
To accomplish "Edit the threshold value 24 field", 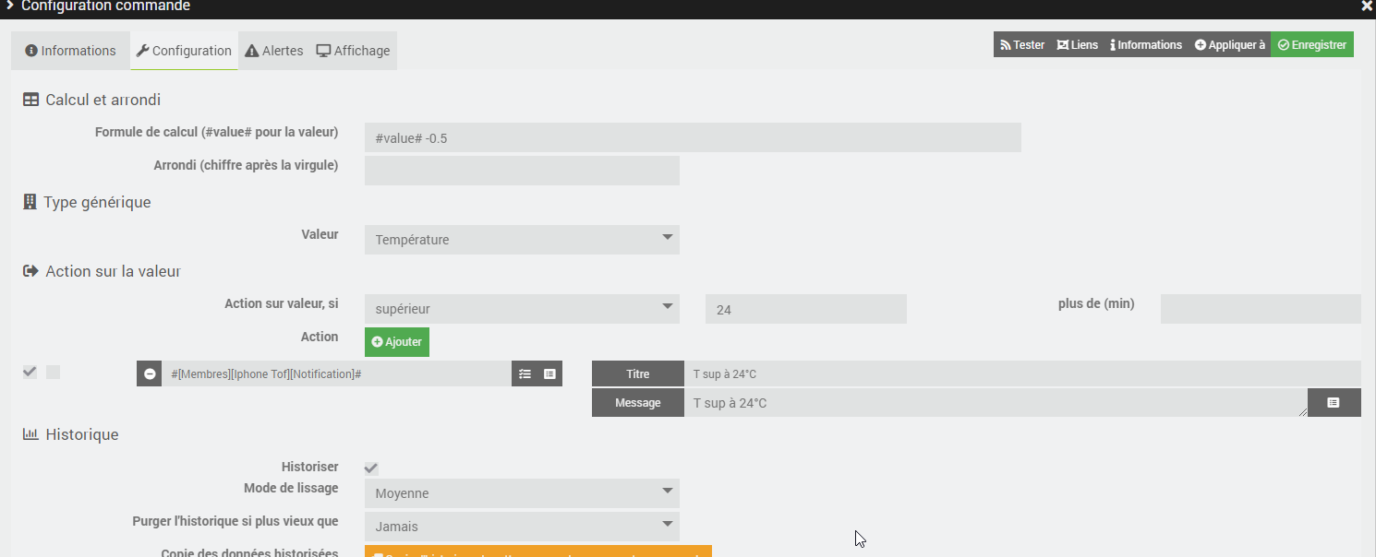I will click(x=806, y=309).
